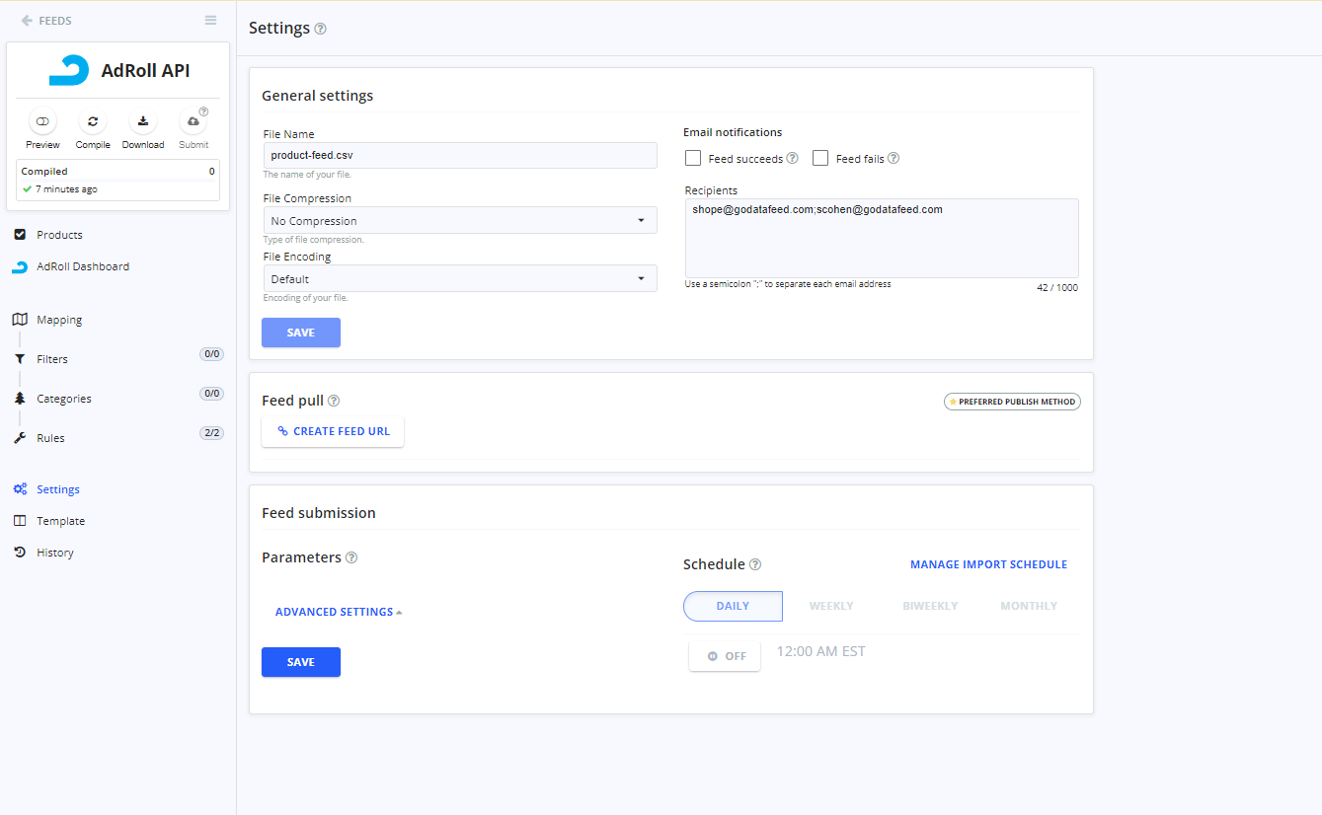Click the AdRoll Dashboard sidebar icon
This screenshot has width=1322, height=815.
20,266
